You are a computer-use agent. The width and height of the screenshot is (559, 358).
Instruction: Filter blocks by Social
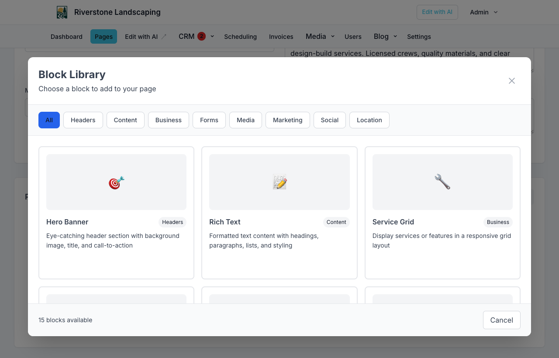330,120
